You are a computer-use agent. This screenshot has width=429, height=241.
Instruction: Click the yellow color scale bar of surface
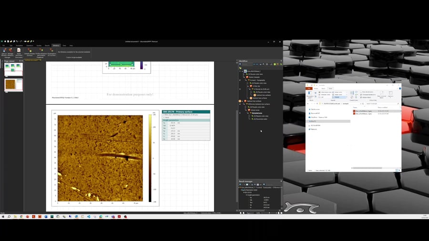(x=150, y=158)
